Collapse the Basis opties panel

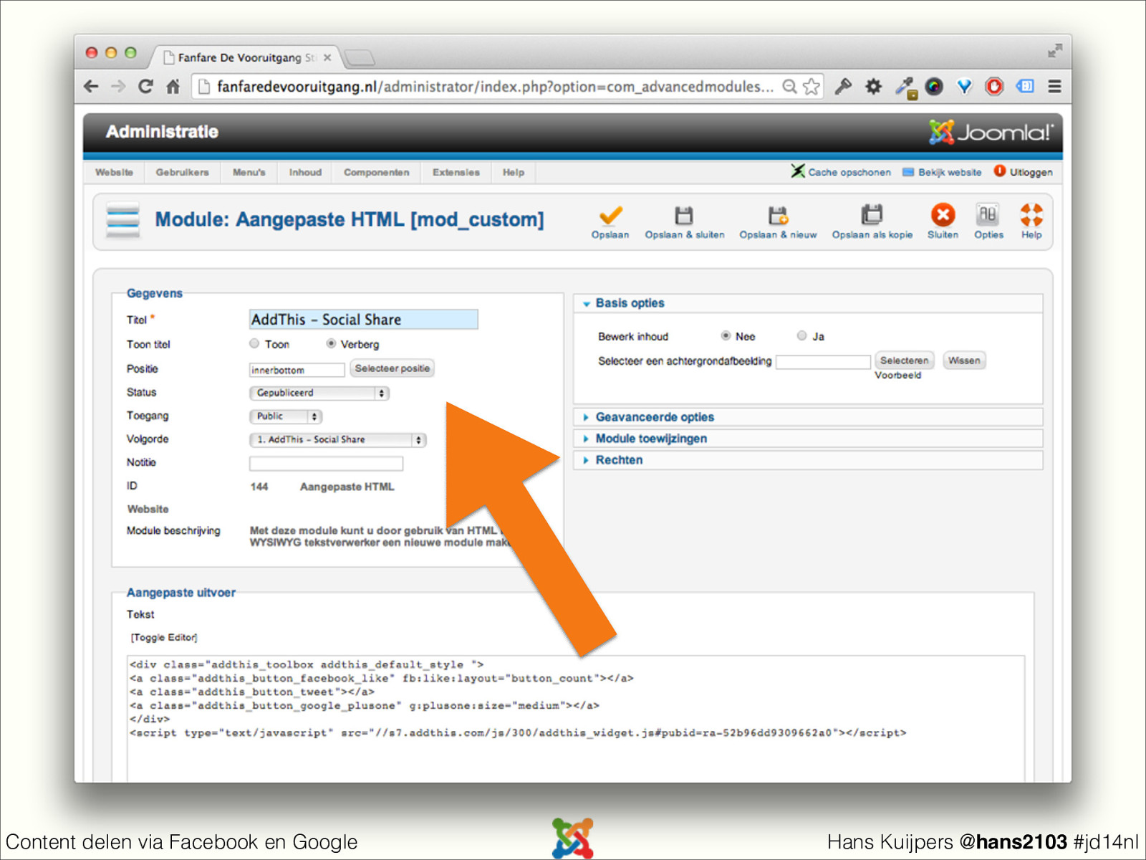808,303
